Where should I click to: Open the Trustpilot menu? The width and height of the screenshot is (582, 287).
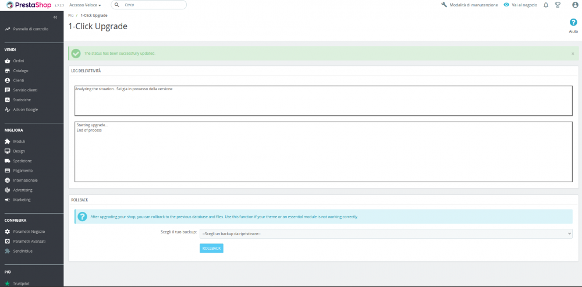pos(21,284)
